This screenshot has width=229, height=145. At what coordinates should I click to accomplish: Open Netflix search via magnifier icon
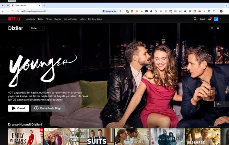pos(195,19)
